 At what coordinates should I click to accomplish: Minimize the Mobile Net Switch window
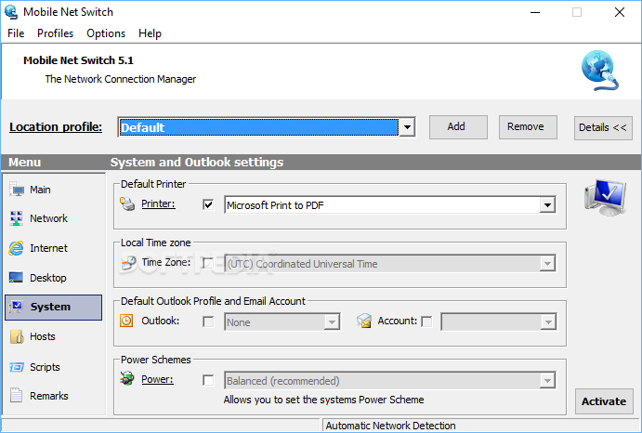click(535, 12)
